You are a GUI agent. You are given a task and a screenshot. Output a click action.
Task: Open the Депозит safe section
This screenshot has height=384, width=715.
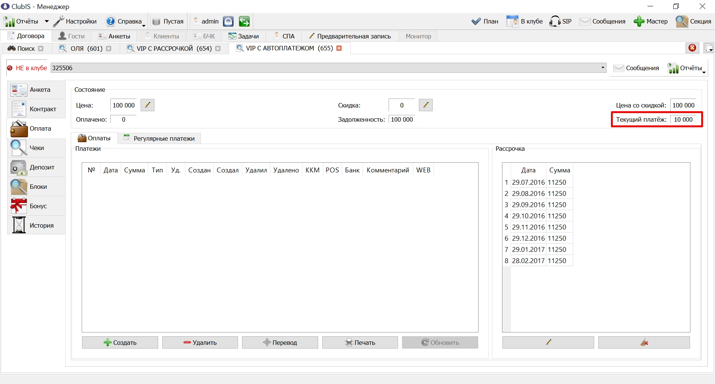pos(36,167)
